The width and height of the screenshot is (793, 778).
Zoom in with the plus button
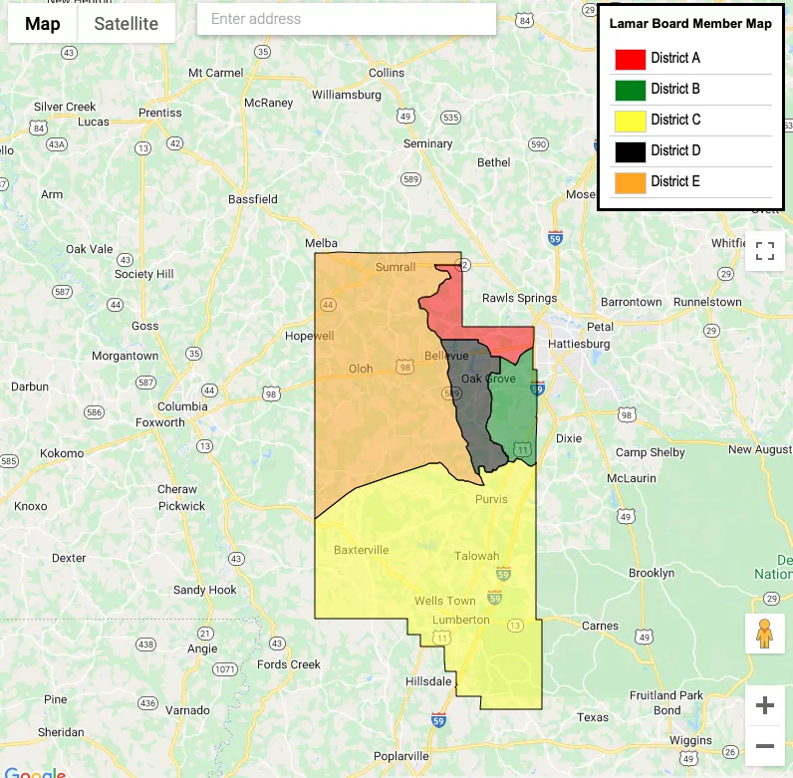[x=765, y=705]
